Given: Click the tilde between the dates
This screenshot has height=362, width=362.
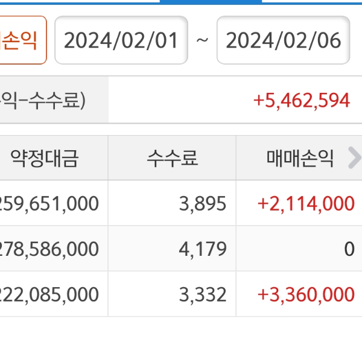Looking at the screenshot, I should click(x=202, y=40).
